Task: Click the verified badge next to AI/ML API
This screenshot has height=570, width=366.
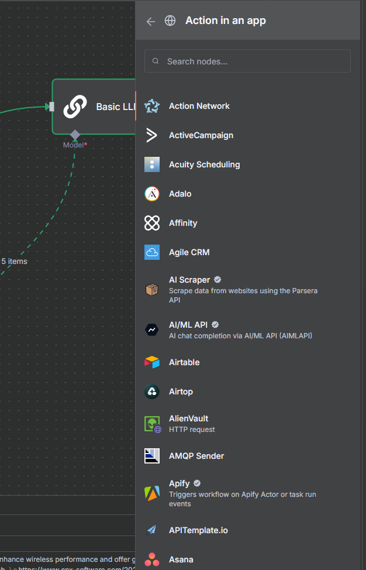Action: 215,325
